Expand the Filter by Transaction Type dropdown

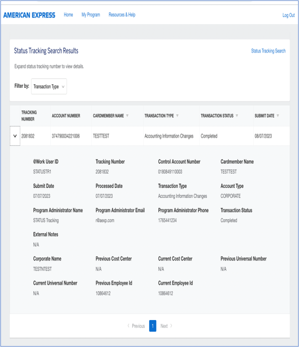(x=49, y=87)
